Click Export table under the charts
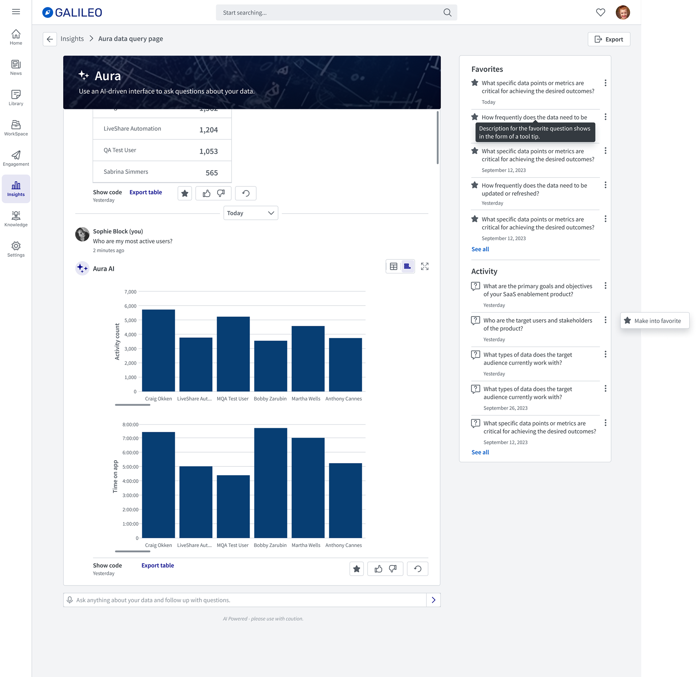697x677 pixels. click(x=158, y=565)
